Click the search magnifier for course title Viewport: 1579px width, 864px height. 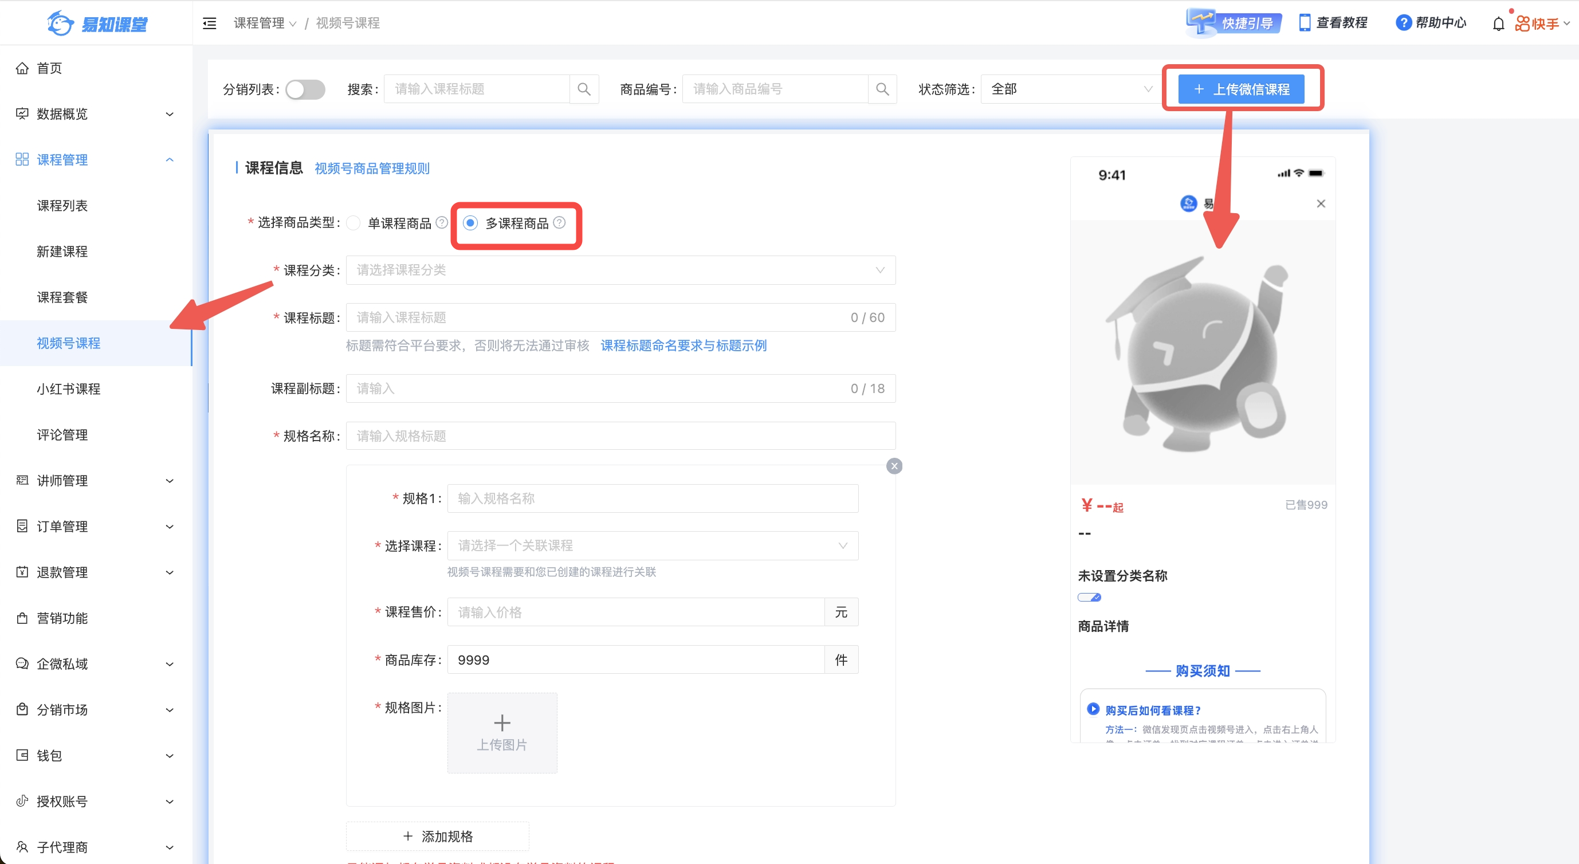[584, 89]
